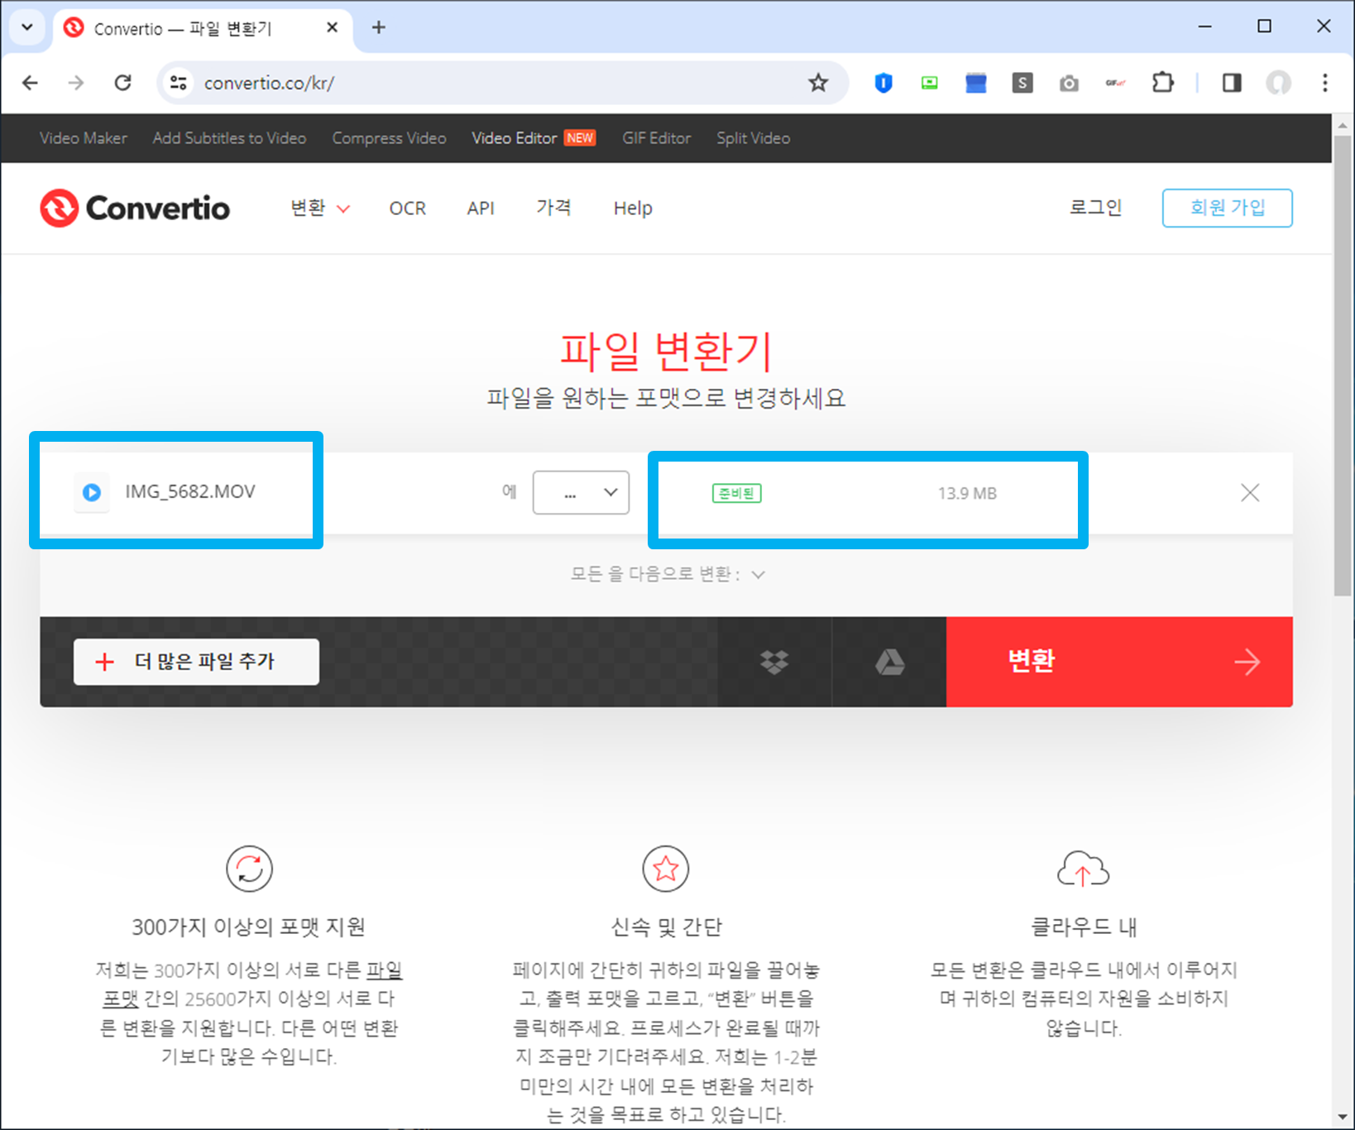The image size is (1355, 1130).
Task: Open the browser extensions puzzle icon
Action: pos(1162,83)
